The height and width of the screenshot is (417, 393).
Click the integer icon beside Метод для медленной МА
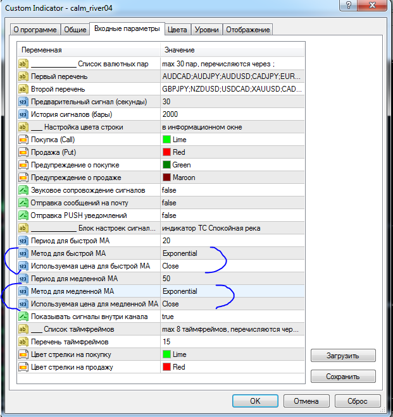point(23,291)
